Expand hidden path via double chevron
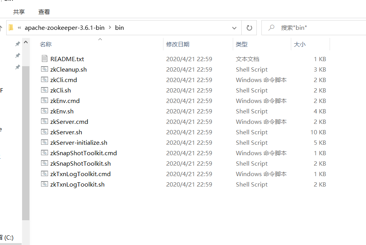 (x=19, y=28)
